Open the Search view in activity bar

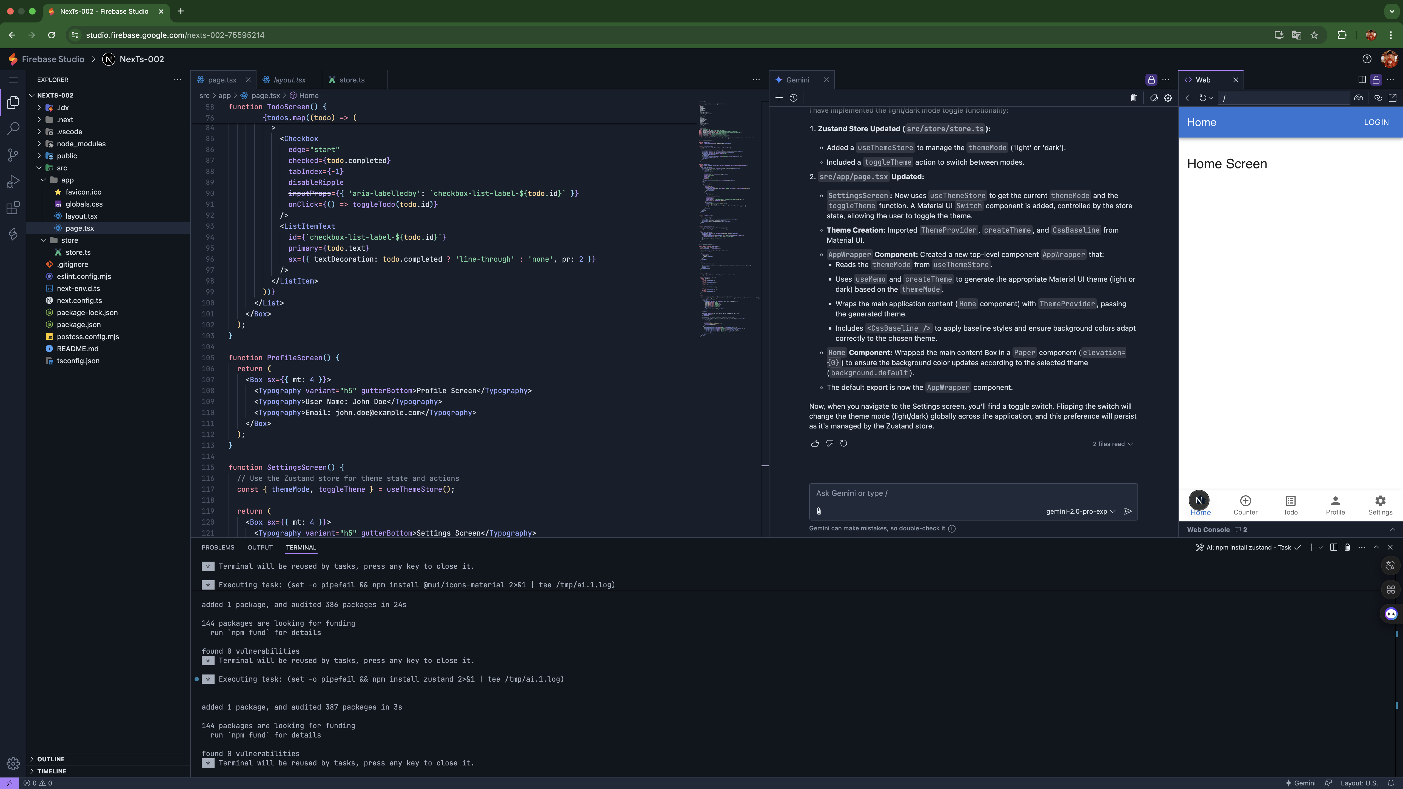(x=13, y=128)
